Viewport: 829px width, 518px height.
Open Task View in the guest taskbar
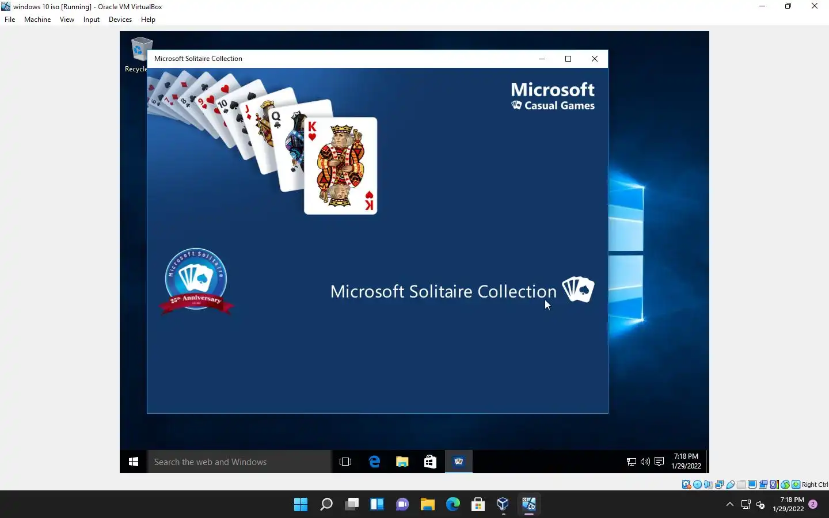[345, 462]
